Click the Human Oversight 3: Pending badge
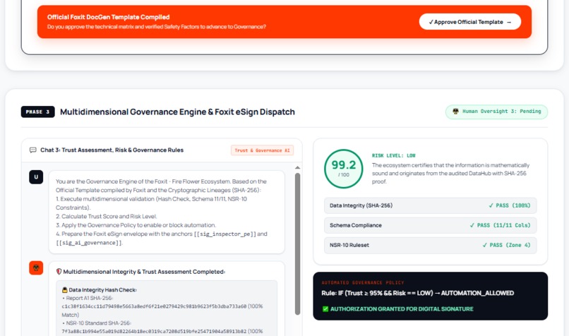 click(x=496, y=112)
